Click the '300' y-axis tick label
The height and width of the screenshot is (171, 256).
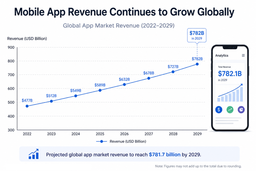tap(11, 130)
